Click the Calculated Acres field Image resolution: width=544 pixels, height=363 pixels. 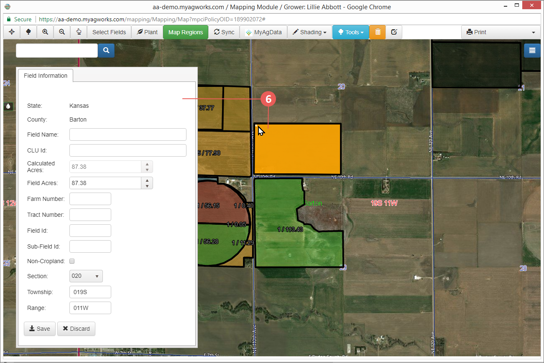106,167
